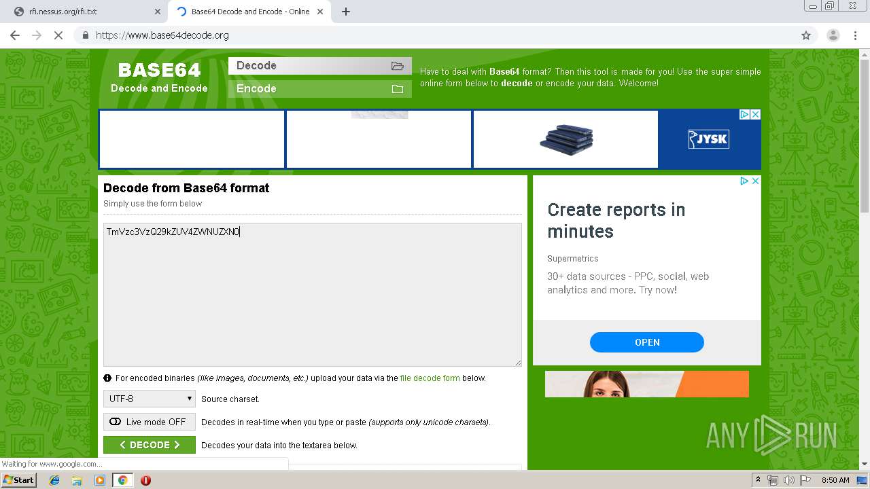Screen dimensions: 870x489
Task: Open the AdChoices icon on banner ad
Action: (745, 115)
